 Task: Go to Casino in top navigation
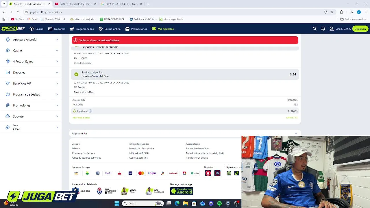click(x=36, y=29)
